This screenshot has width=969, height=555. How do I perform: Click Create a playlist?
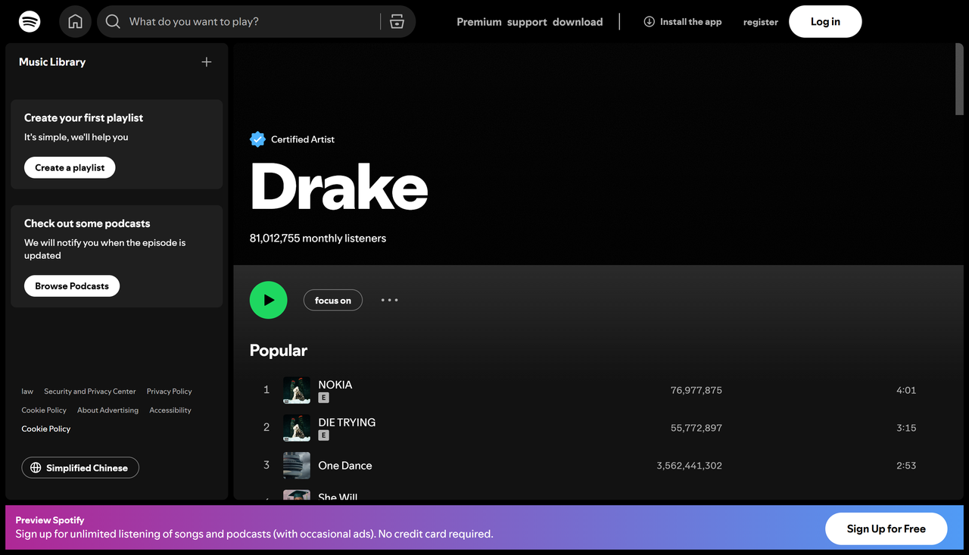[69, 167]
